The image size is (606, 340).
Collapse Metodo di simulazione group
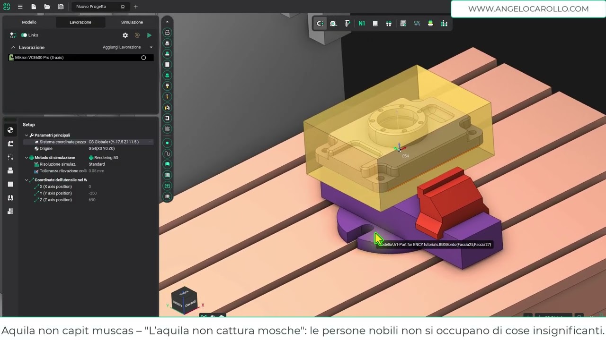(27, 158)
